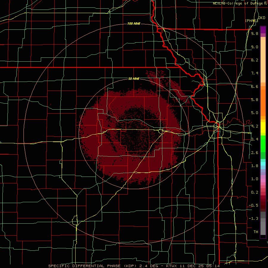This screenshot has height=268, width=268.
Task: Click the [PHAS] label above the color bar
Action: click(251, 21)
